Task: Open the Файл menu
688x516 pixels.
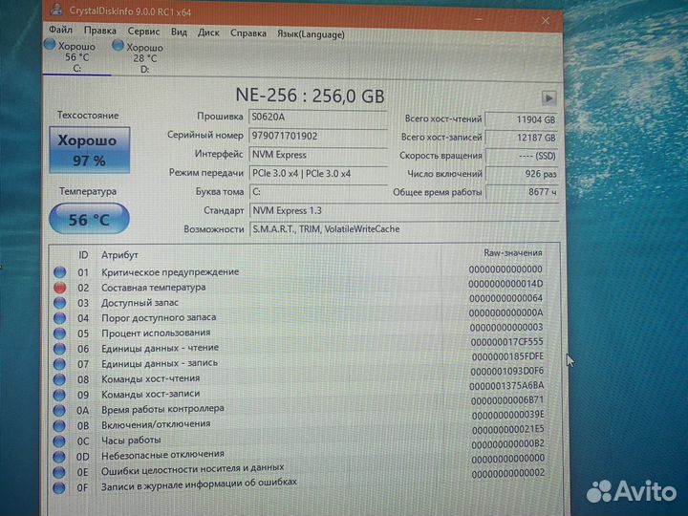Action: click(60, 30)
